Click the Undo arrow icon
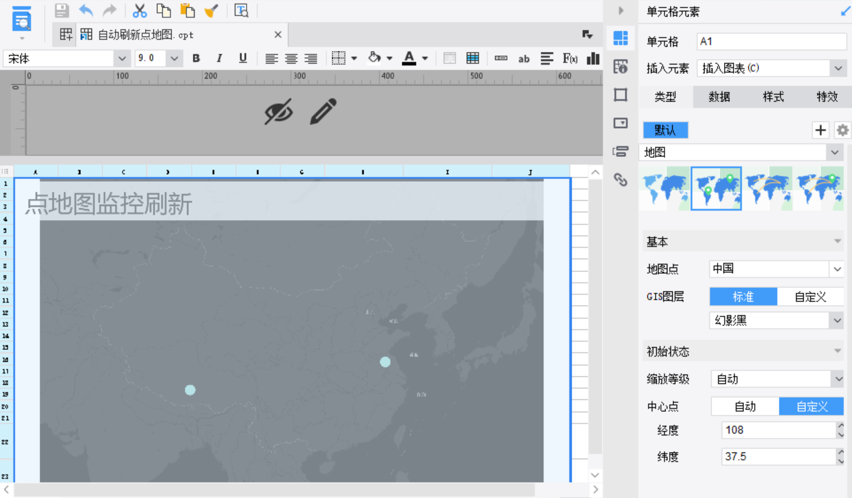Image resolution: width=852 pixels, height=498 pixels. (86, 11)
